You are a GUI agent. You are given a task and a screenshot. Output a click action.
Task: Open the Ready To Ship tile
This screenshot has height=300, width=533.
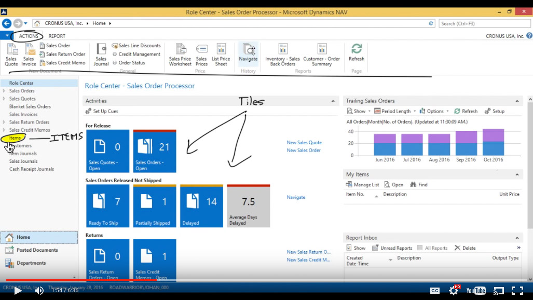[x=108, y=206]
